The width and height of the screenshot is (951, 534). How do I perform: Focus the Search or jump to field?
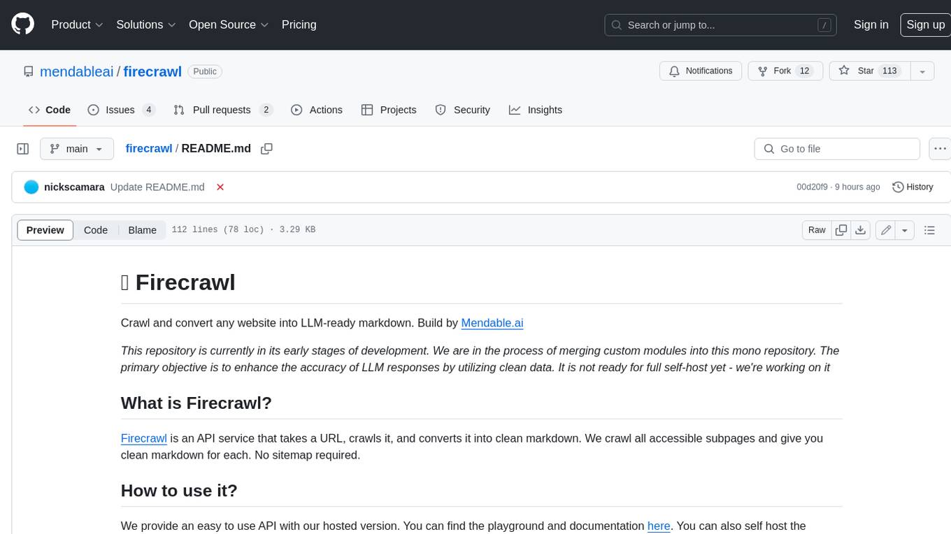pyautogui.click(x=722, y=24)
